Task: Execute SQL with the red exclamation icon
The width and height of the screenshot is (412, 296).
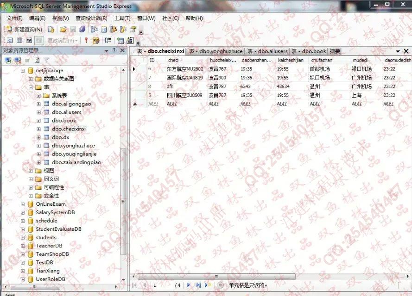Action: tap(86, 40)
